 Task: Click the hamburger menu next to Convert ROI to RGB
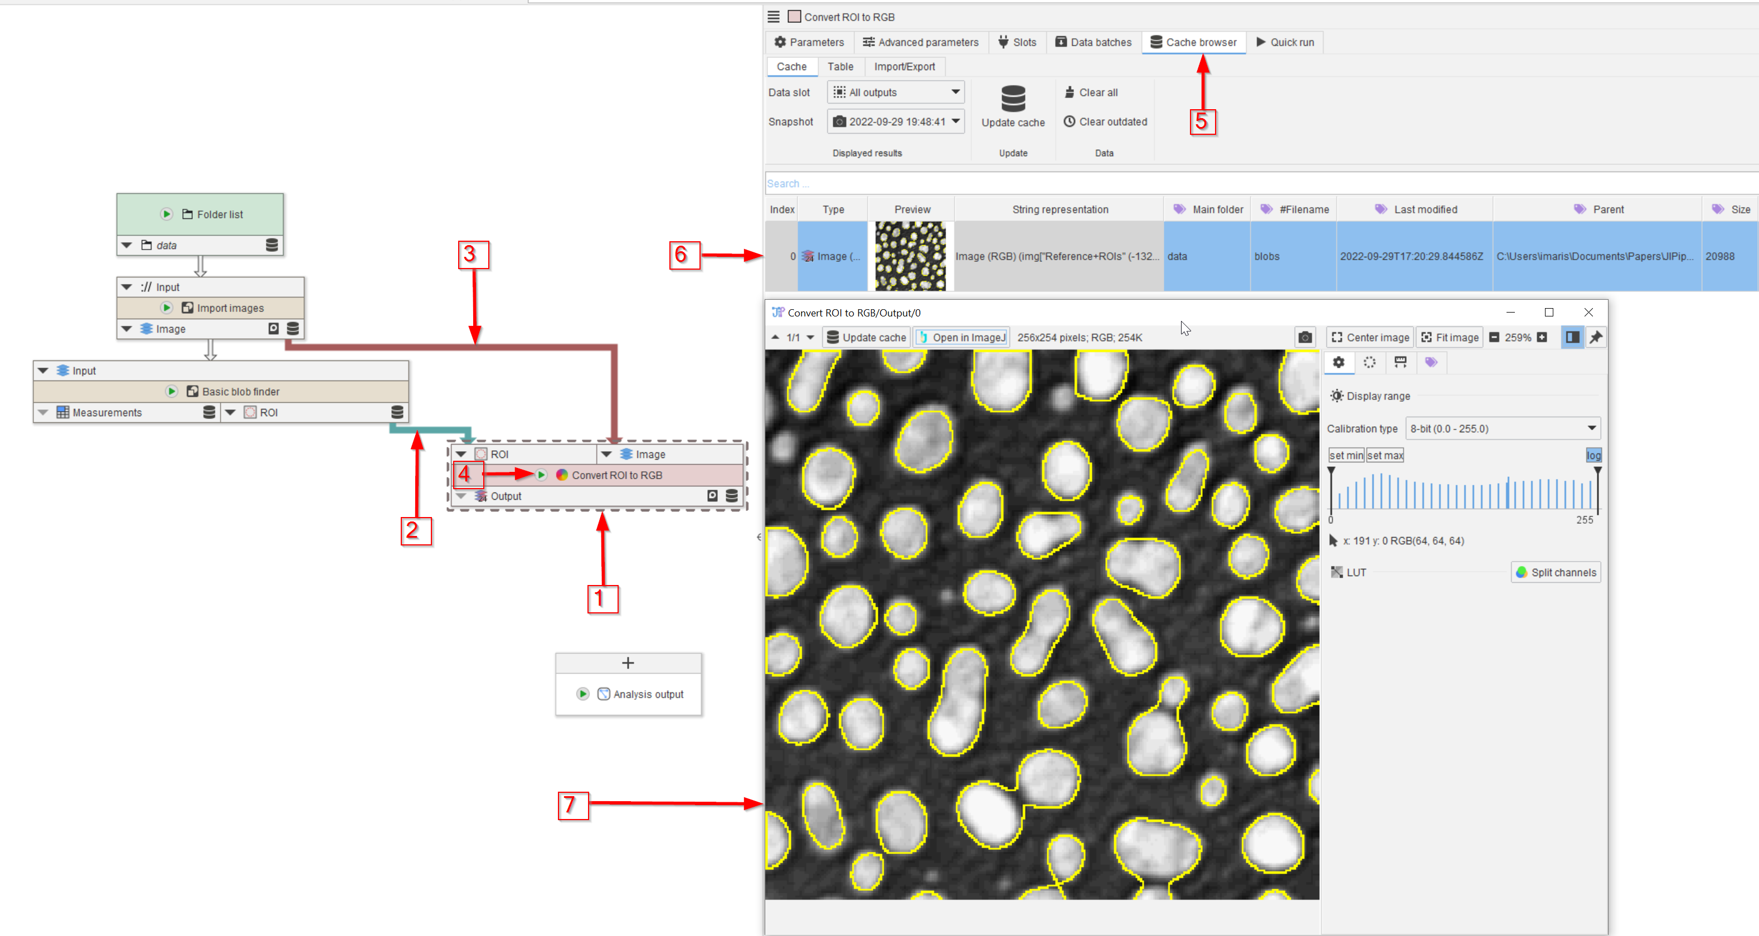coord(773,16)
